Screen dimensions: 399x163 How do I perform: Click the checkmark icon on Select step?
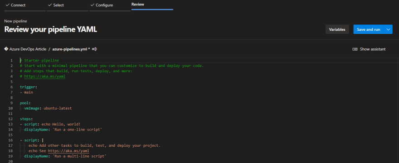tap(49, 5)
